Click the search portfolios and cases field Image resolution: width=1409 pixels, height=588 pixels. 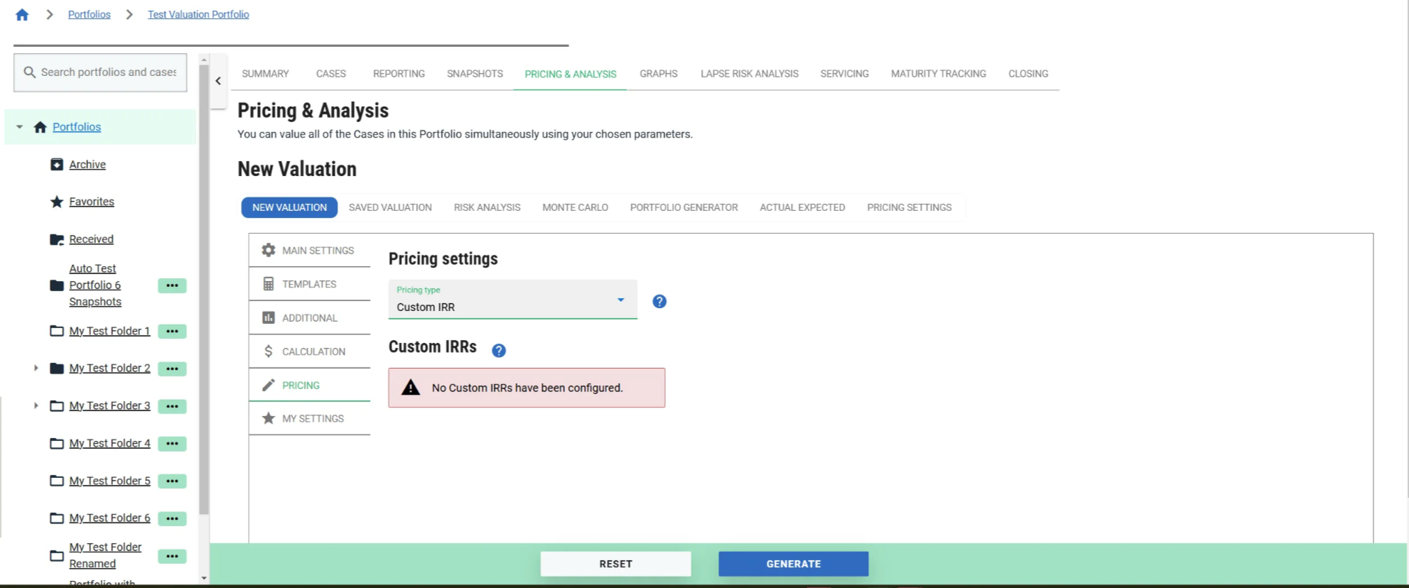click(x=100, y=72)
